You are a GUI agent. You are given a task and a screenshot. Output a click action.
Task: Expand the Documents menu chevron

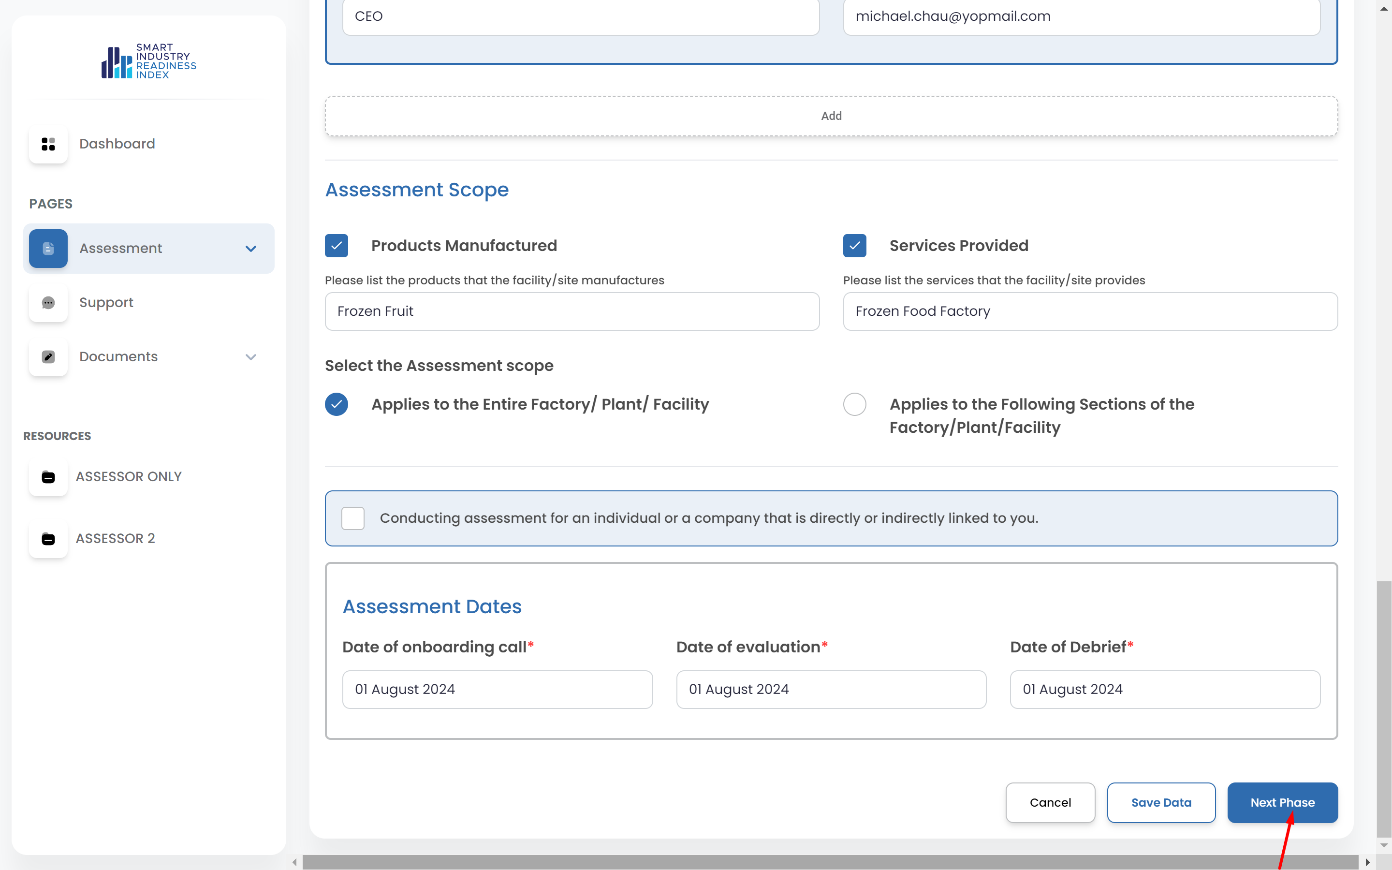251,357
